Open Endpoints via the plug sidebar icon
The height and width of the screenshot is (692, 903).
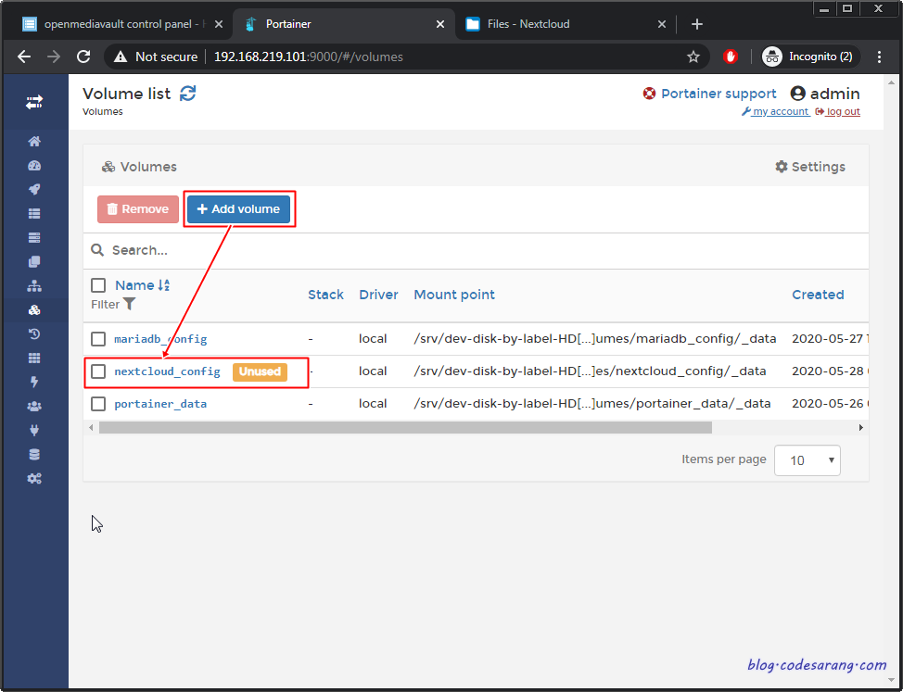34,430
